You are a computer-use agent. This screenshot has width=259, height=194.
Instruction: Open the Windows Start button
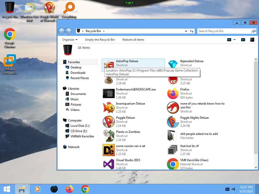(x=7, y=189)
